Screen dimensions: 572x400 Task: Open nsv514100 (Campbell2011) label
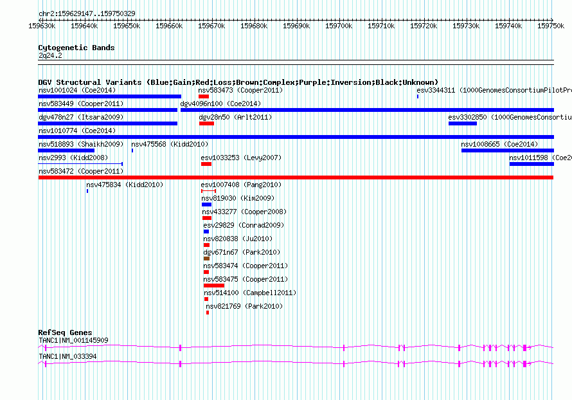coord(250,293)
